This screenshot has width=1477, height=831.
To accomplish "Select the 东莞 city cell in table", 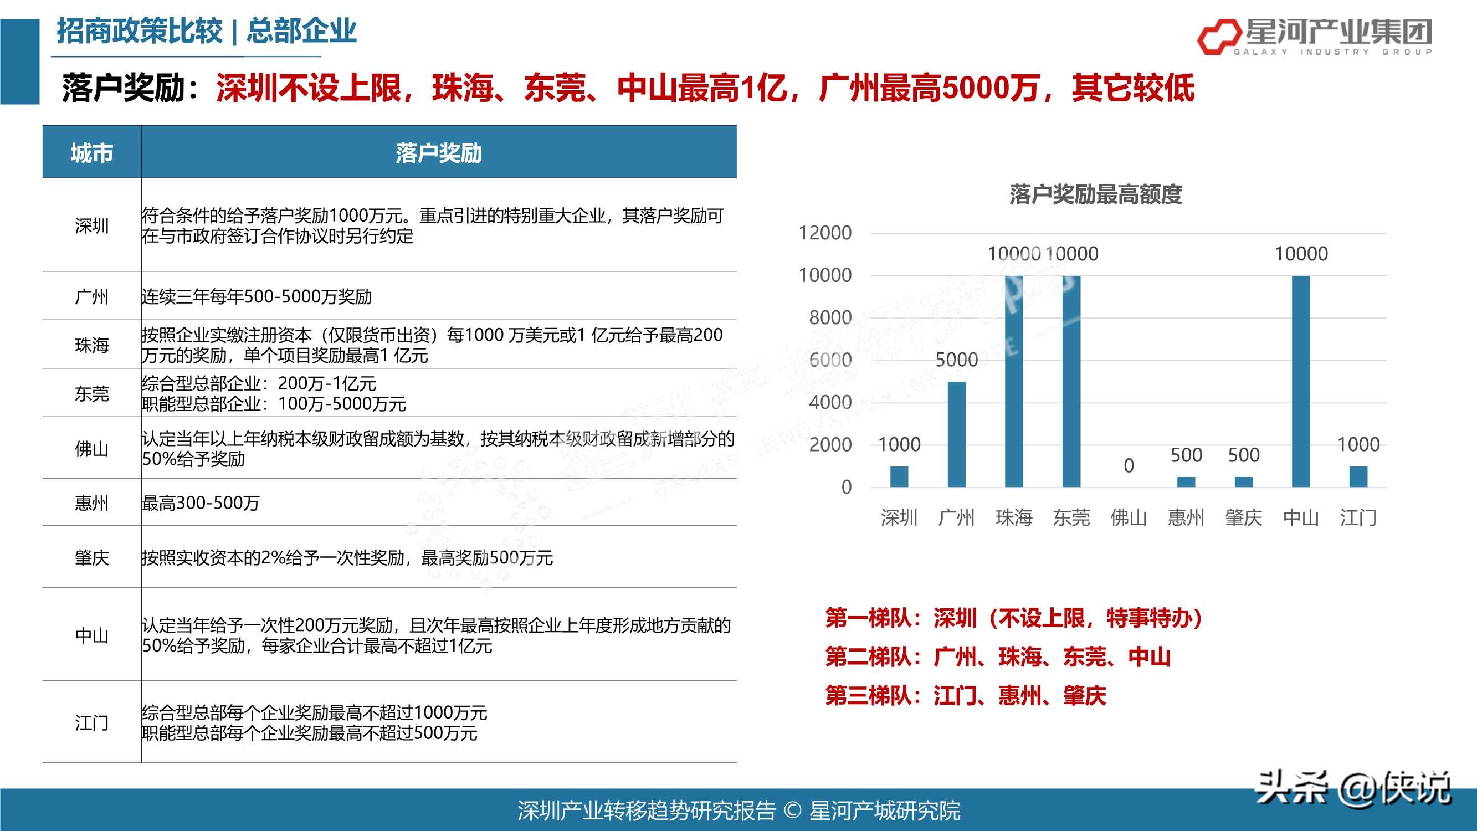I will point(92,393).
